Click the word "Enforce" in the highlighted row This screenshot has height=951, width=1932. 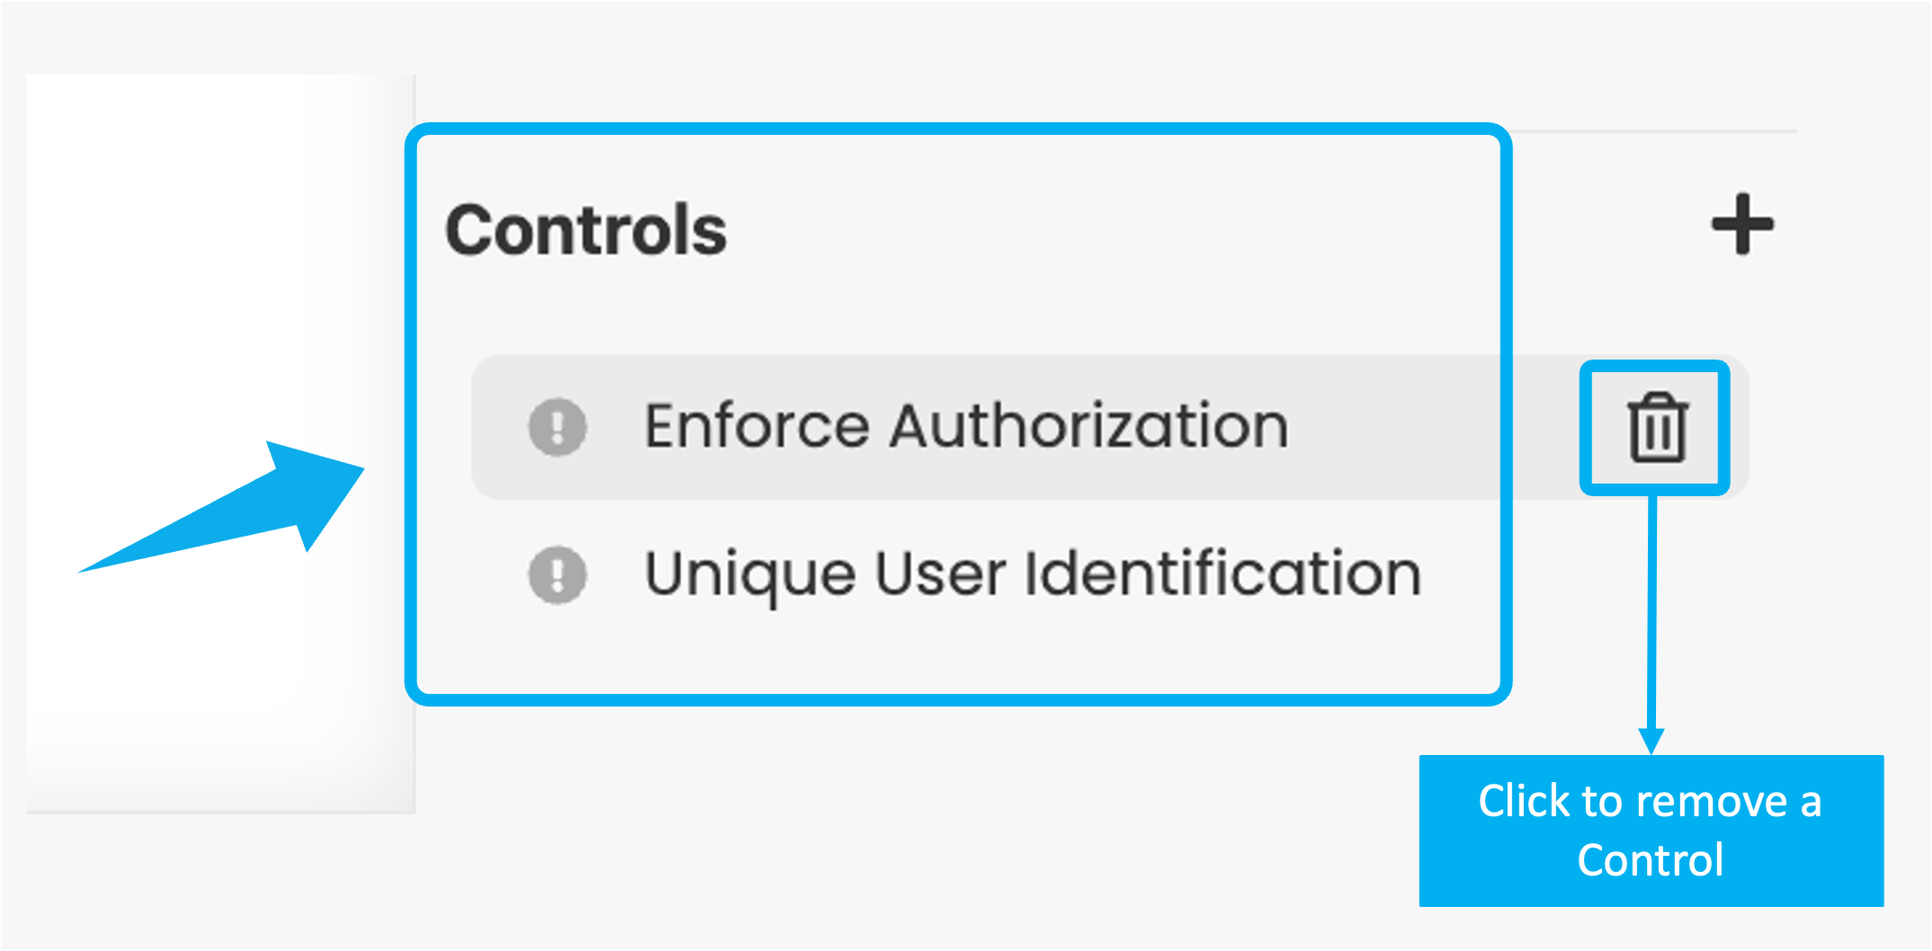coord(757,426)
